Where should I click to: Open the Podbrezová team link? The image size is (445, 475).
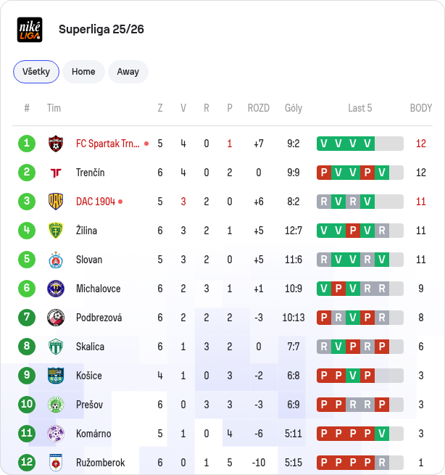(99, 318)
